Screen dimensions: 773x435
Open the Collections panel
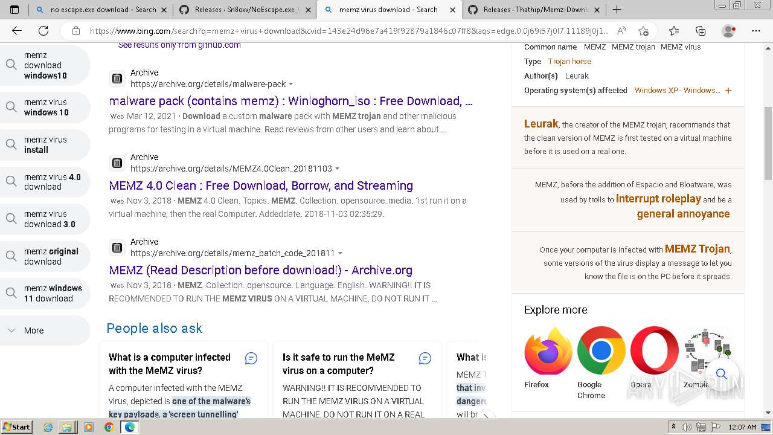click(701, 31)
